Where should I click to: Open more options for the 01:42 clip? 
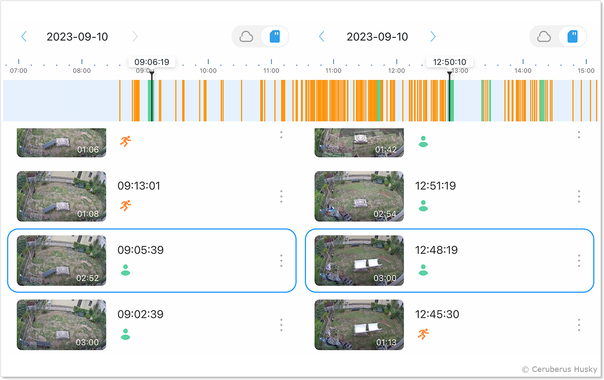[x=579, y=135]
